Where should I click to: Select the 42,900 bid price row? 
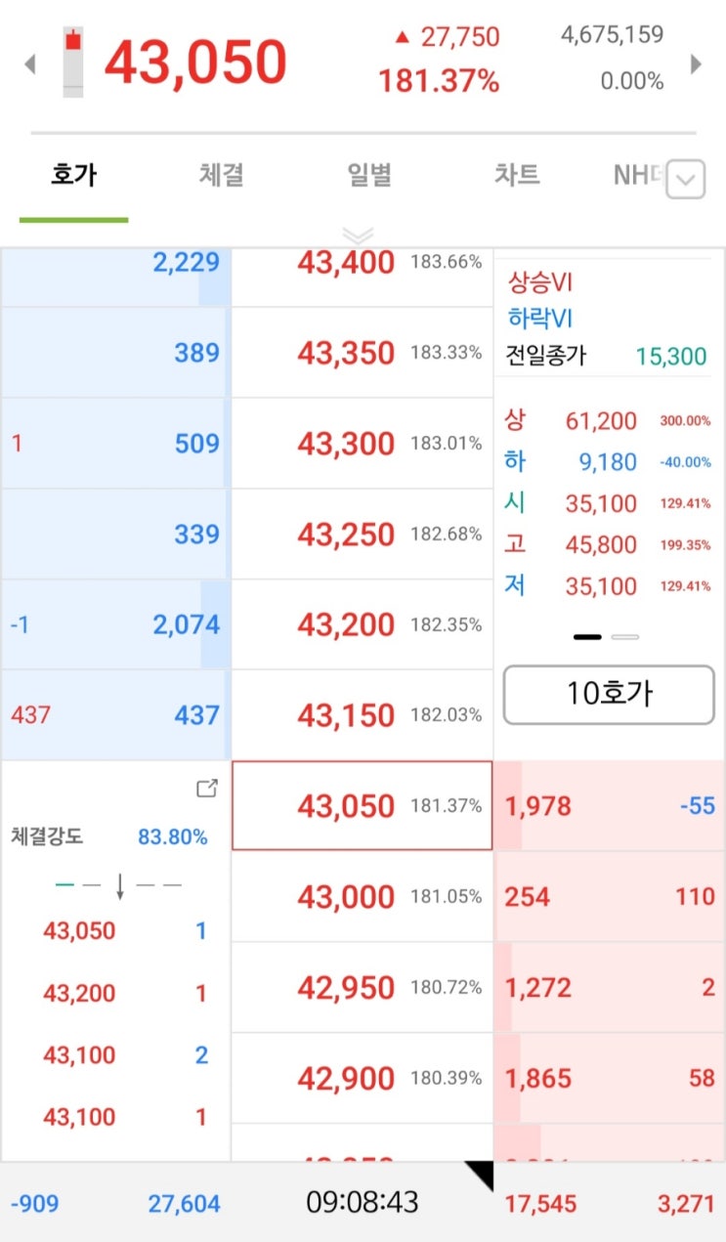363,1079
